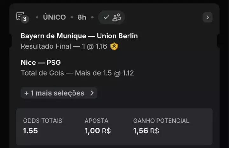Select Total de Gols — Mais de 1.5 selection
229x148 pixels.
coord(77,73)
